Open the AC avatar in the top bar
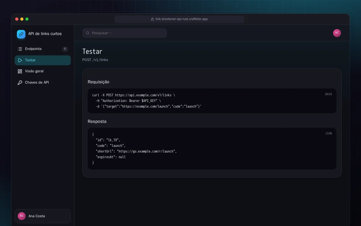Screen dimensions: 361x226 (x=337, y=33)
